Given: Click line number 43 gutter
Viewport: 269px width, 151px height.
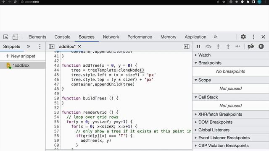Looking at the screenshot, I should click(56, 65).
